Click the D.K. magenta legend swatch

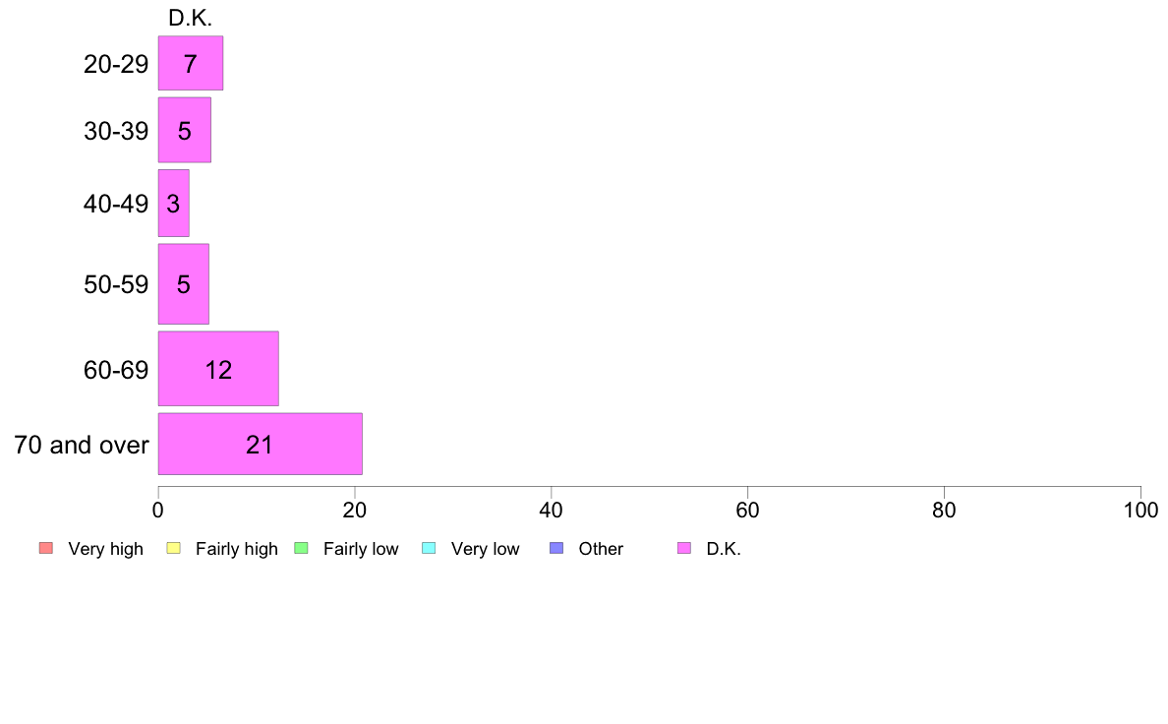[x=684, y=548]
